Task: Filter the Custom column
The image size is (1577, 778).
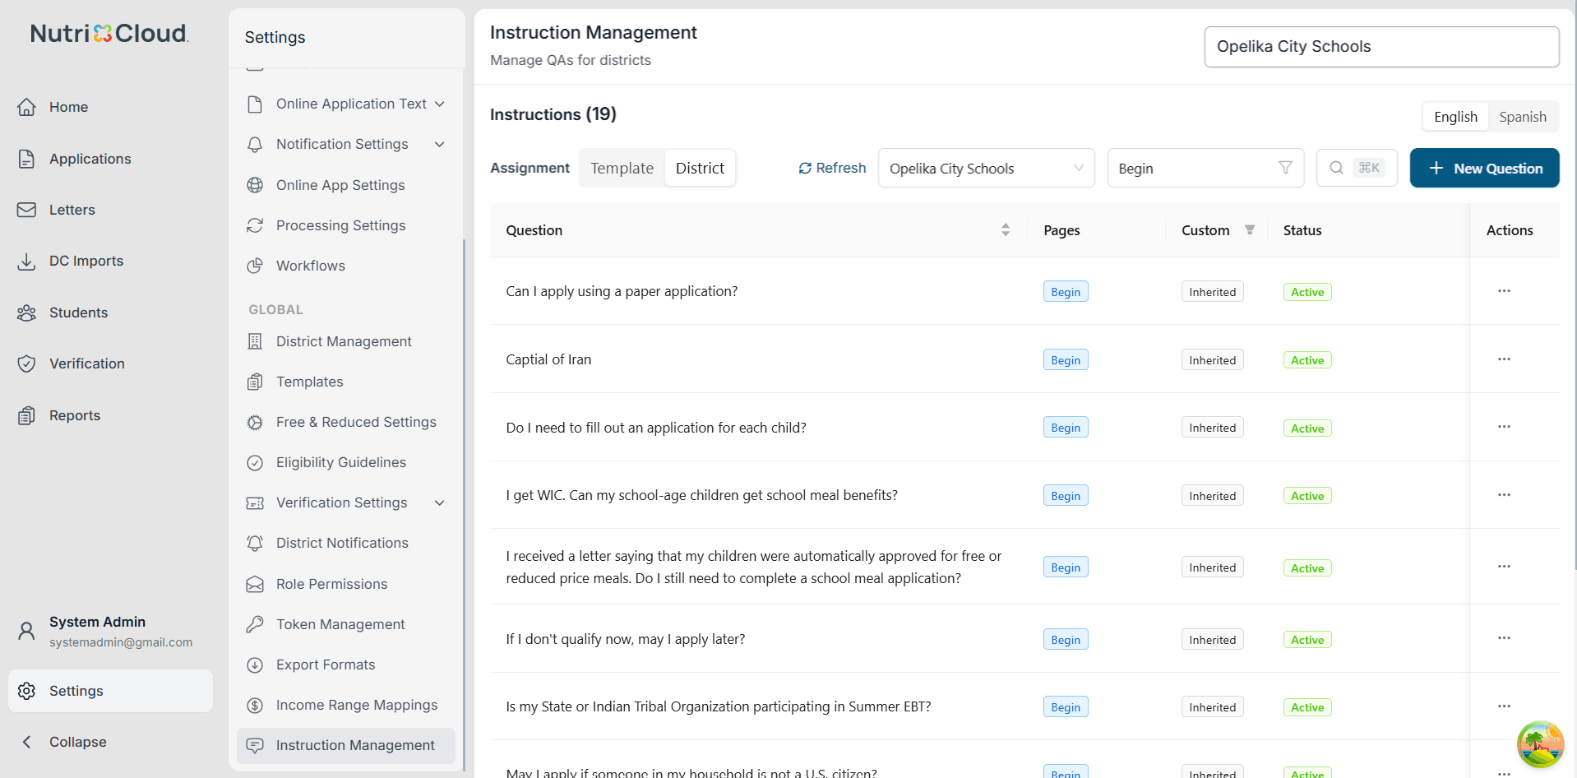Action: coord(1250,230)
